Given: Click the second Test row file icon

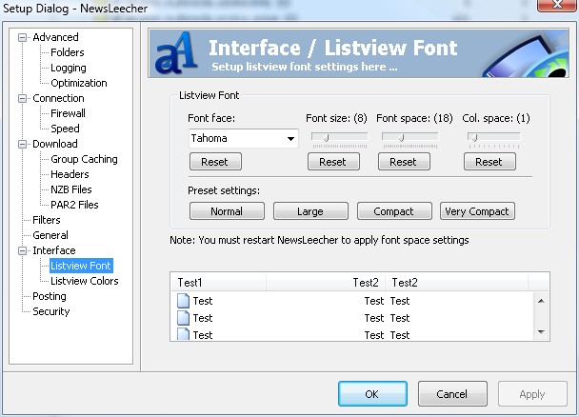Looking at the screenshot, I should (x=183, y=318).
